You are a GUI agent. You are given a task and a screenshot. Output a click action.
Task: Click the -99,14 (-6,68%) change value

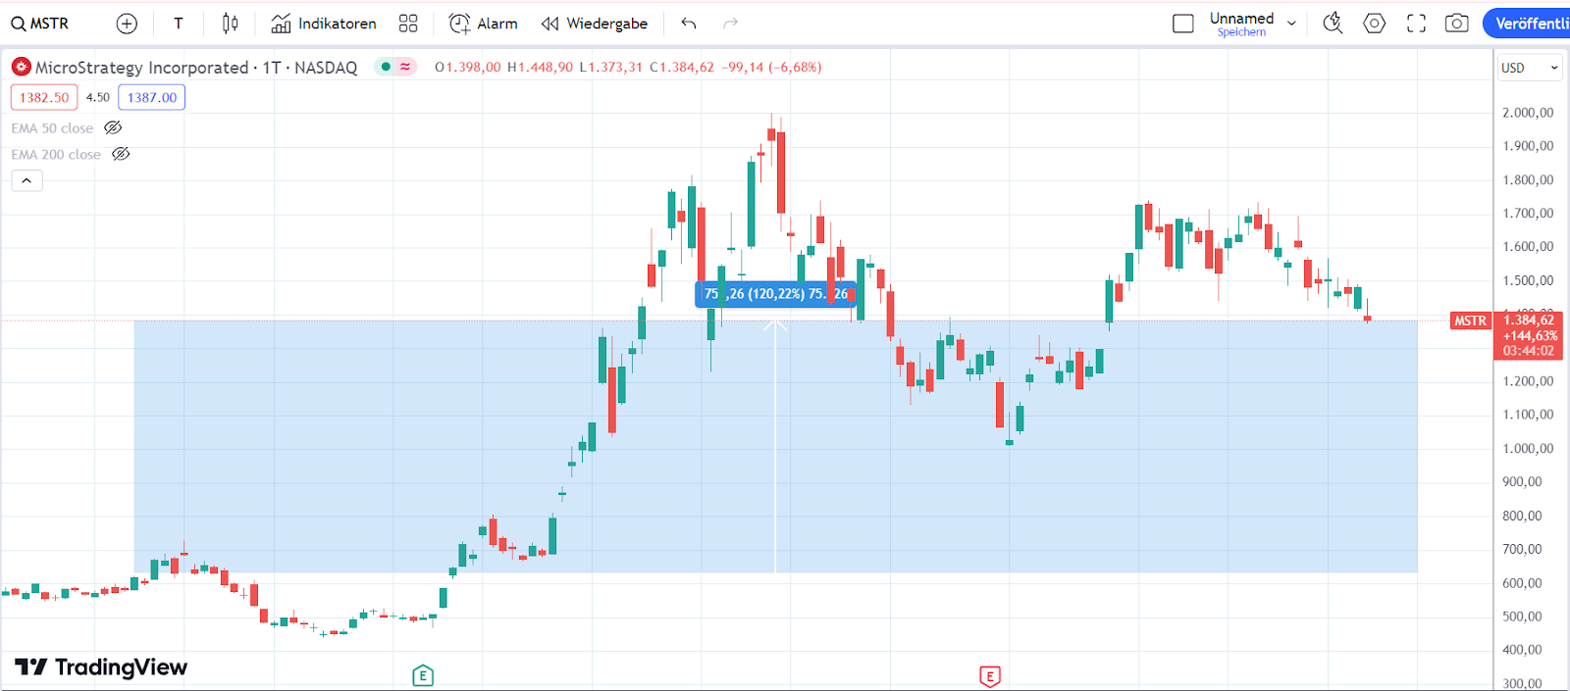pos(771,68)
